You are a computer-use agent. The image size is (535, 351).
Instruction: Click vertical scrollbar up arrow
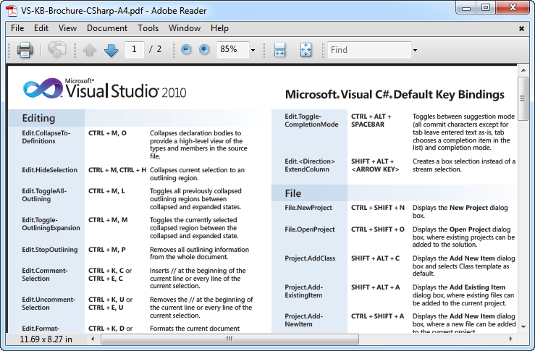click(x=523, y=70)
